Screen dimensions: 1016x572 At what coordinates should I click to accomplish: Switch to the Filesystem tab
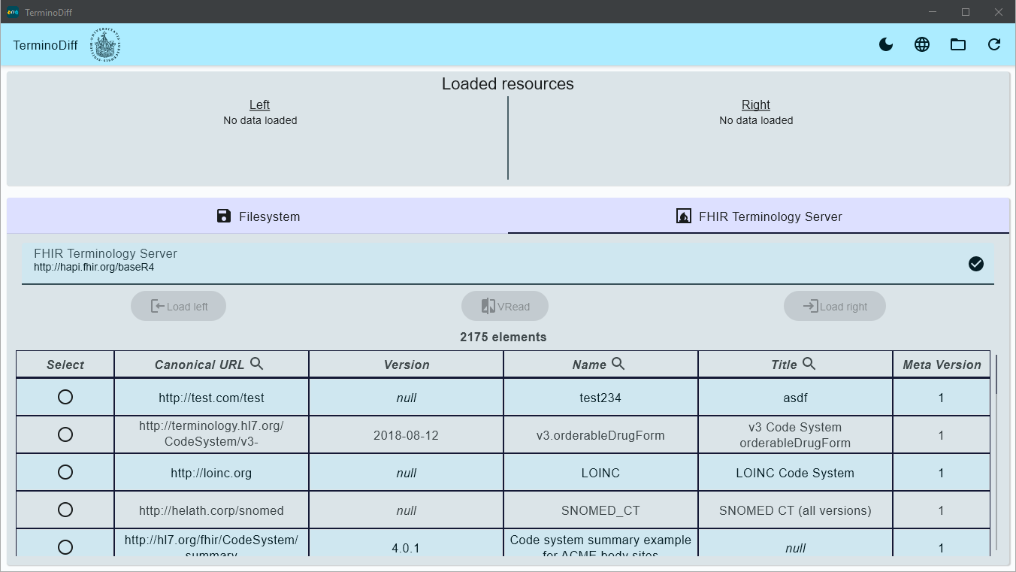click(x=258, y=216)
